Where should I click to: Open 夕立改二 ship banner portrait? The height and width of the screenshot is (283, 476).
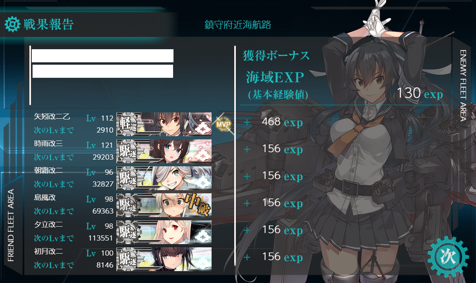[164, 232]
